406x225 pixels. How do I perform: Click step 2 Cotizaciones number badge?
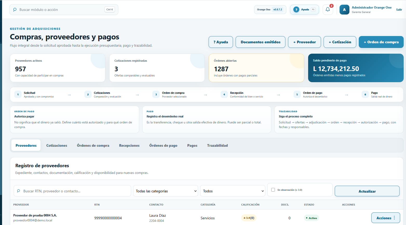tap(88, 95)
